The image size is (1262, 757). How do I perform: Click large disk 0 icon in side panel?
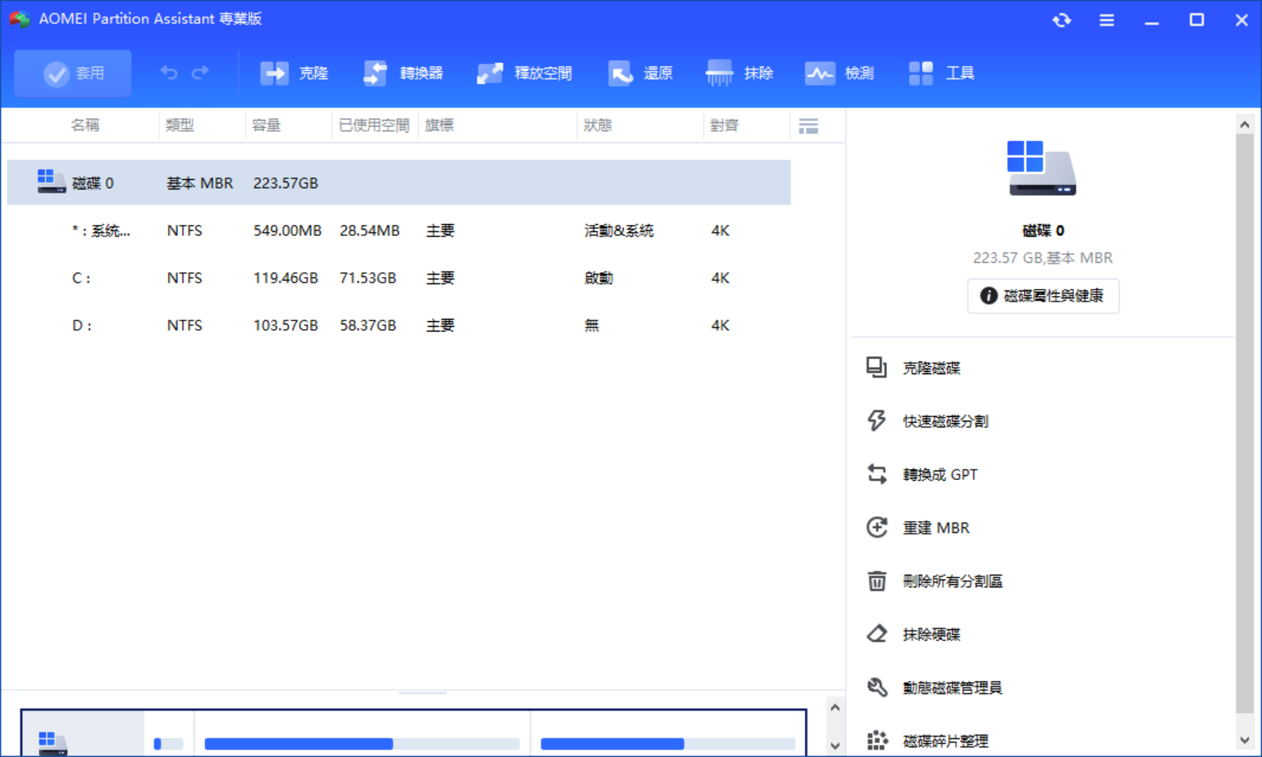(x=1042, y=167)
